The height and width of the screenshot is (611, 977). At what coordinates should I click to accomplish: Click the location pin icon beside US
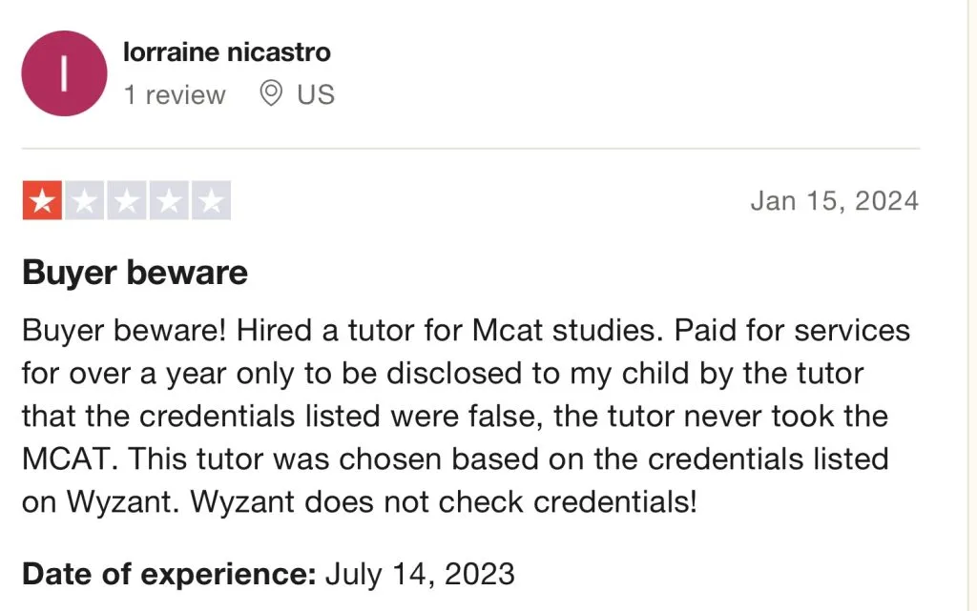(272, 93)
